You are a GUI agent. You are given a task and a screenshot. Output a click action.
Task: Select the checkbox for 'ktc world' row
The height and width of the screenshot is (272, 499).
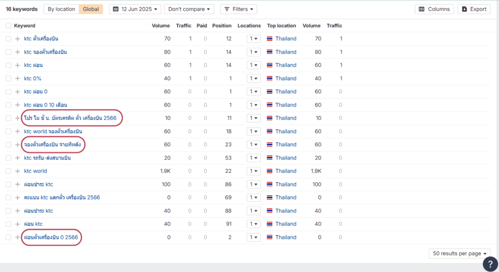(x=8, y=171)
